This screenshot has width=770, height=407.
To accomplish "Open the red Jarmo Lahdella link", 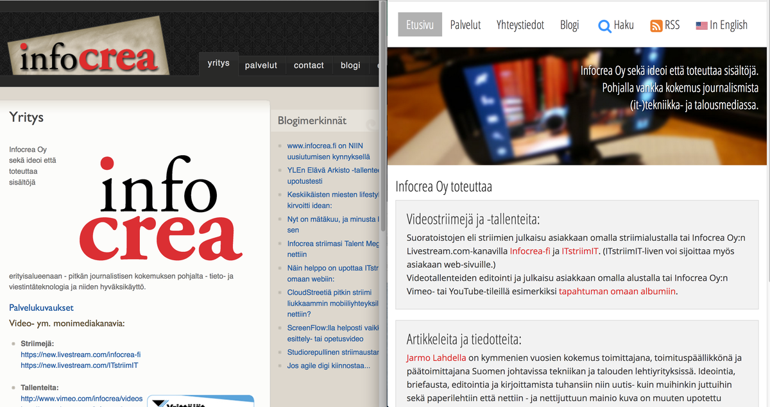I will [x=437, y=358].
